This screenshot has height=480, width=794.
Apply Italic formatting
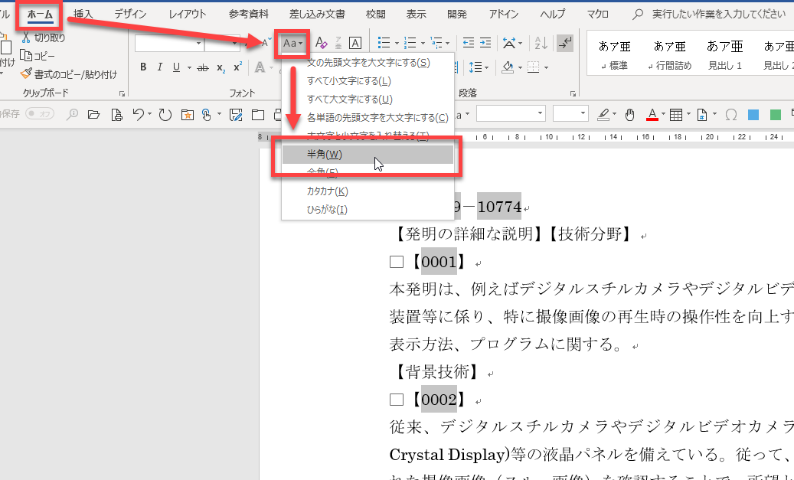click(160, 67)
